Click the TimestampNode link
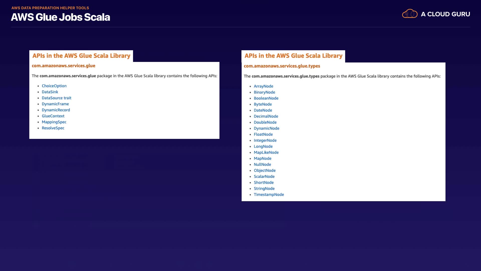The image size is (481, 271). [x=269, y=195]
